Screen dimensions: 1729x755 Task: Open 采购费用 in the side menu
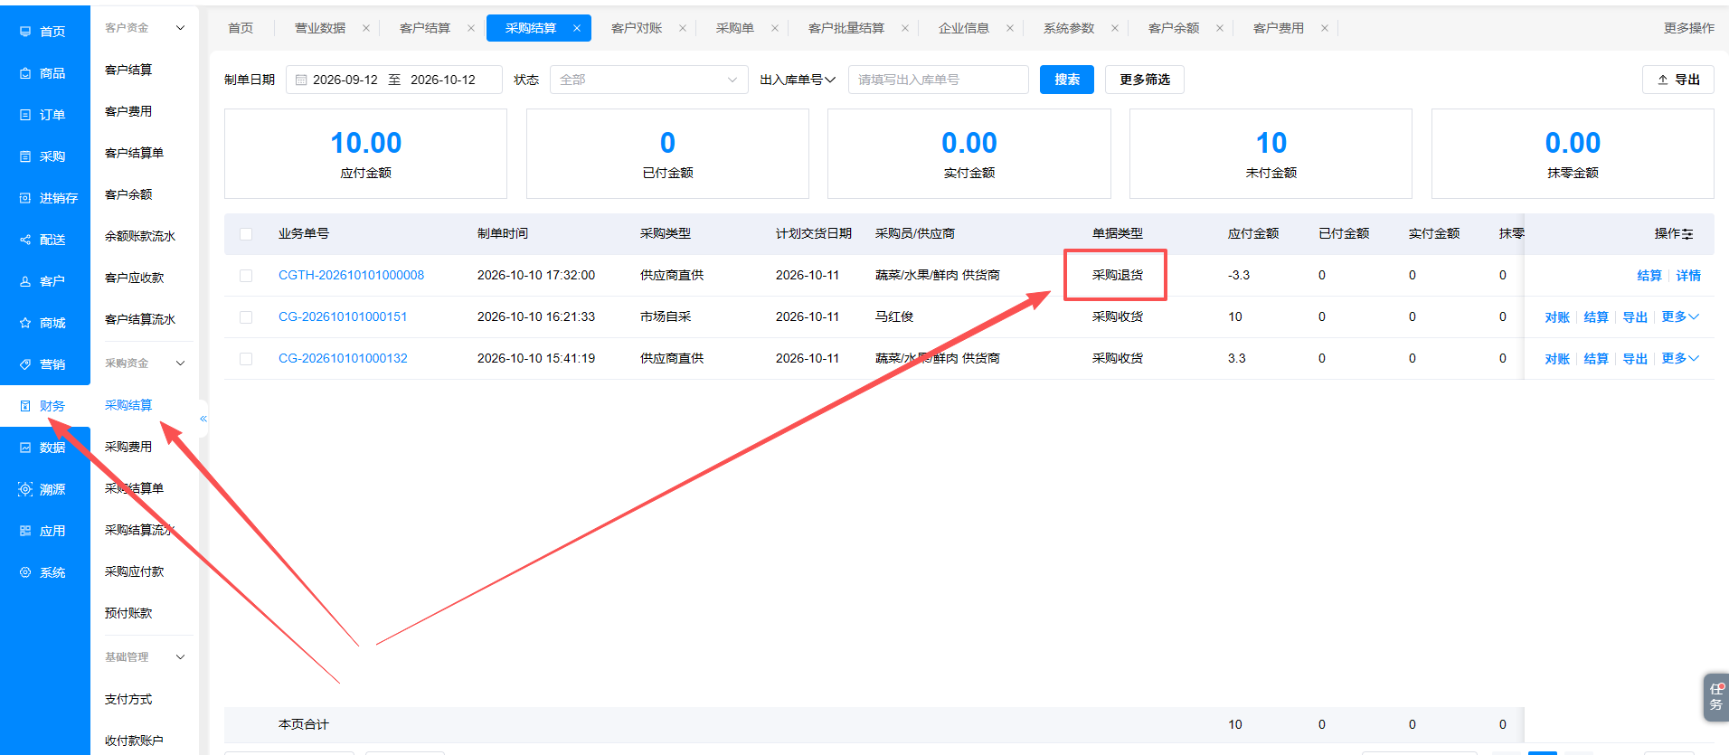pos(128,447)
